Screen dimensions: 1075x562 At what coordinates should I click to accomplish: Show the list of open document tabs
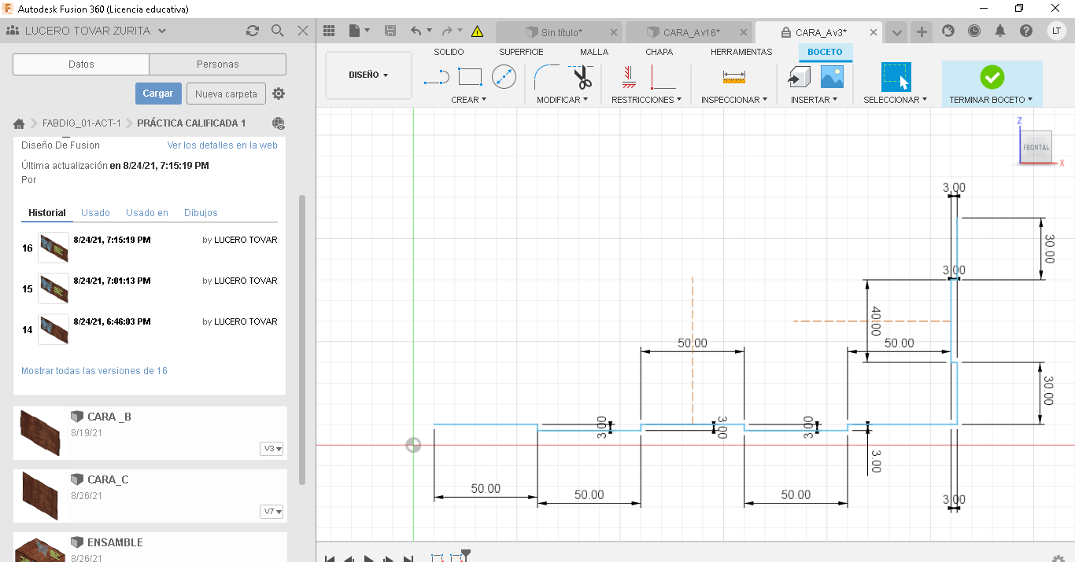896,32
